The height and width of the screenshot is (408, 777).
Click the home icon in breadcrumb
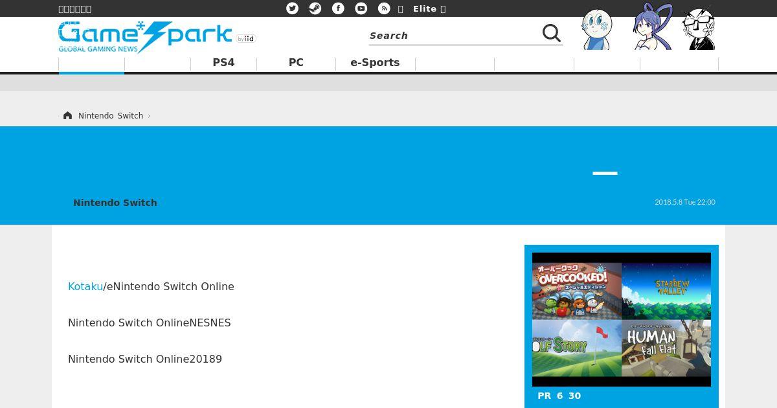click(68, 115)
